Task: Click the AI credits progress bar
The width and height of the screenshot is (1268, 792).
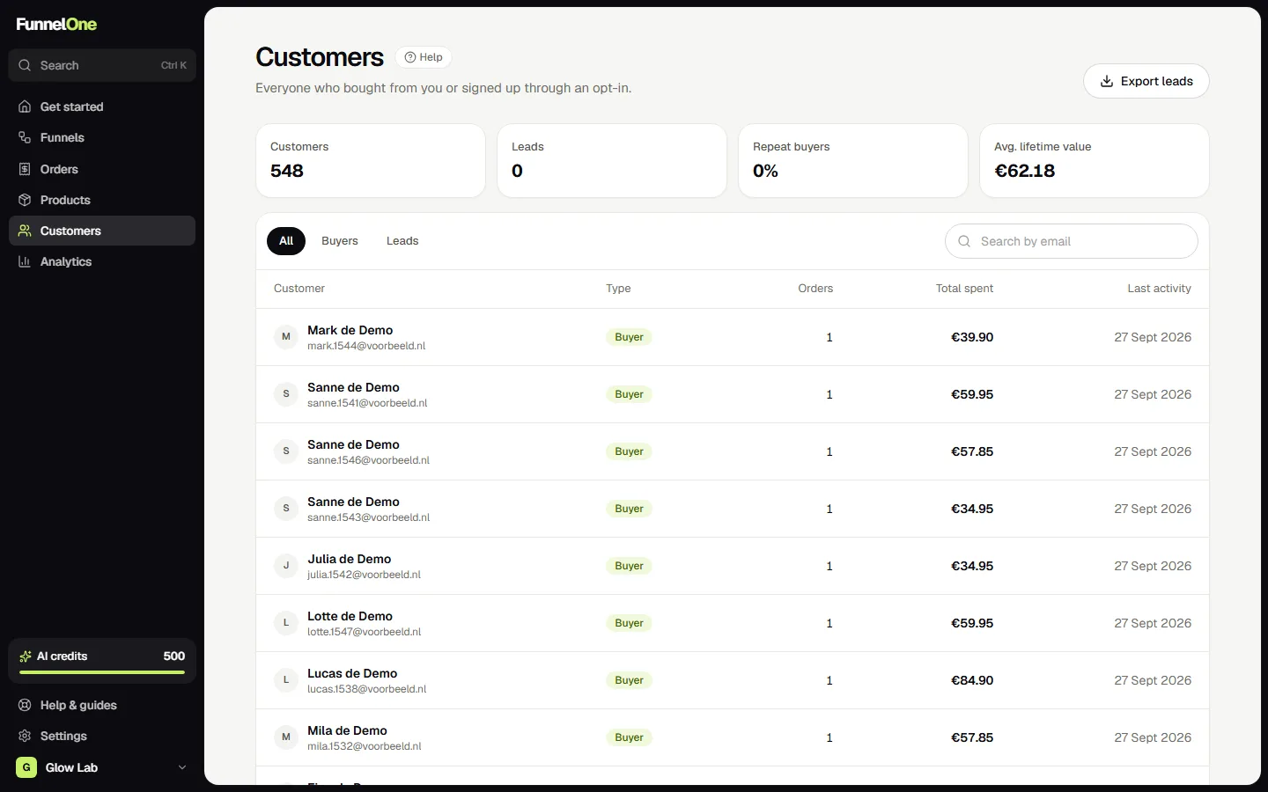Action: 102,672
